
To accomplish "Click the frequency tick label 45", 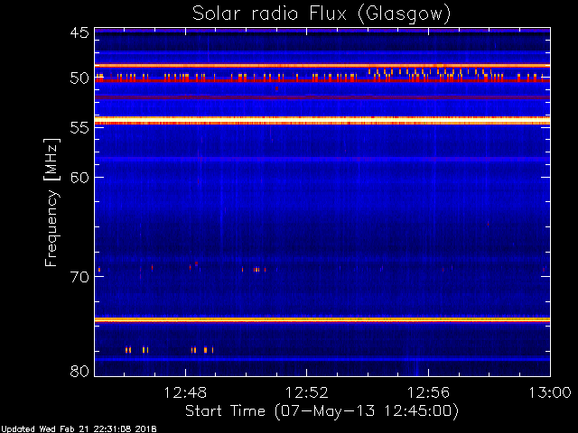I will pyautogui.click(x=79, y=33).
